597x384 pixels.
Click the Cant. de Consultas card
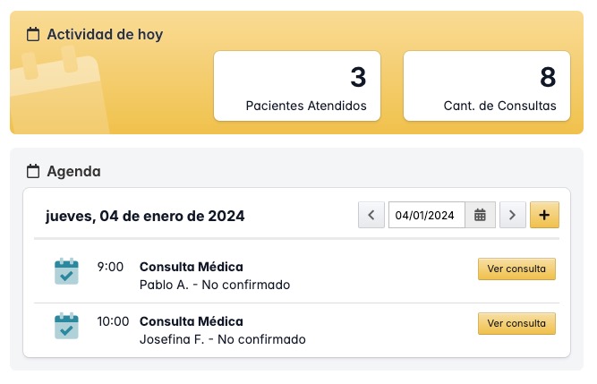click(x=487, y=86)
